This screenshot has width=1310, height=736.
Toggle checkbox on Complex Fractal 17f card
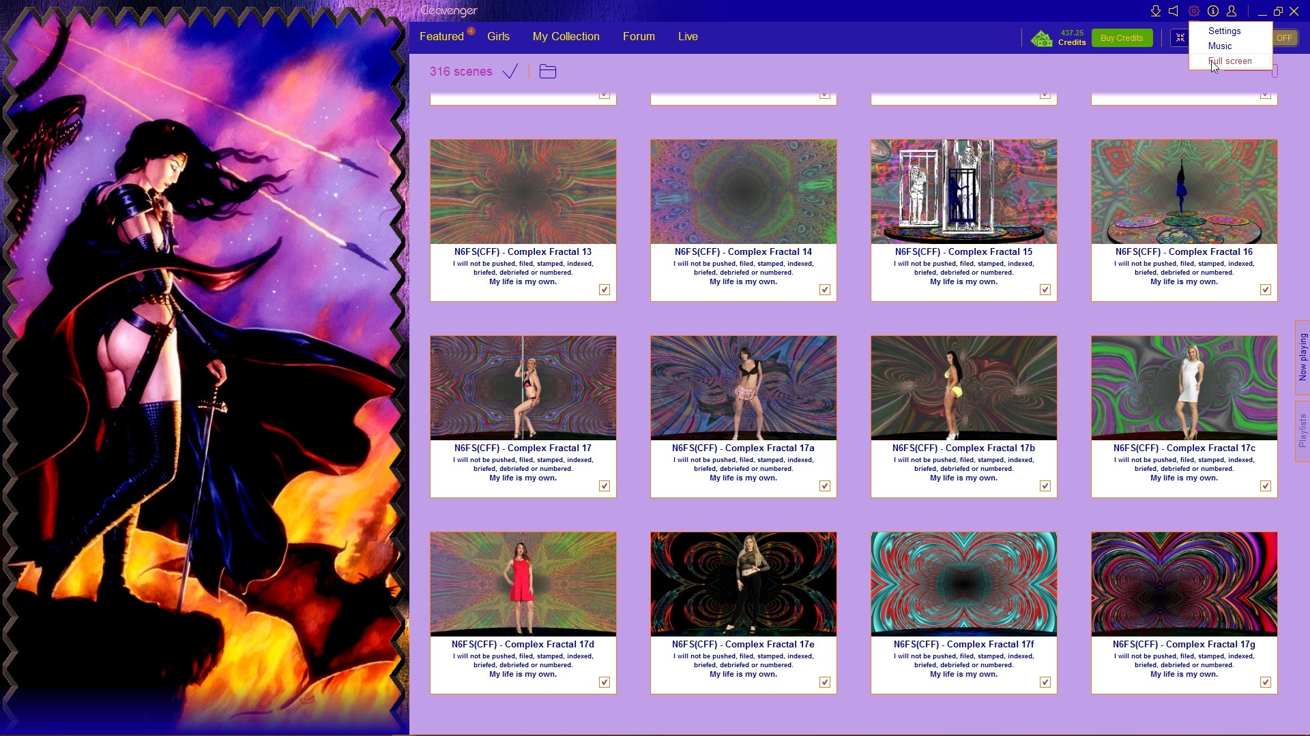pyautogui.click(x=1045, y=682)
